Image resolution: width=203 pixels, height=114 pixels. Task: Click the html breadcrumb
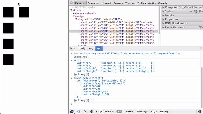click(x=73, y=48)
